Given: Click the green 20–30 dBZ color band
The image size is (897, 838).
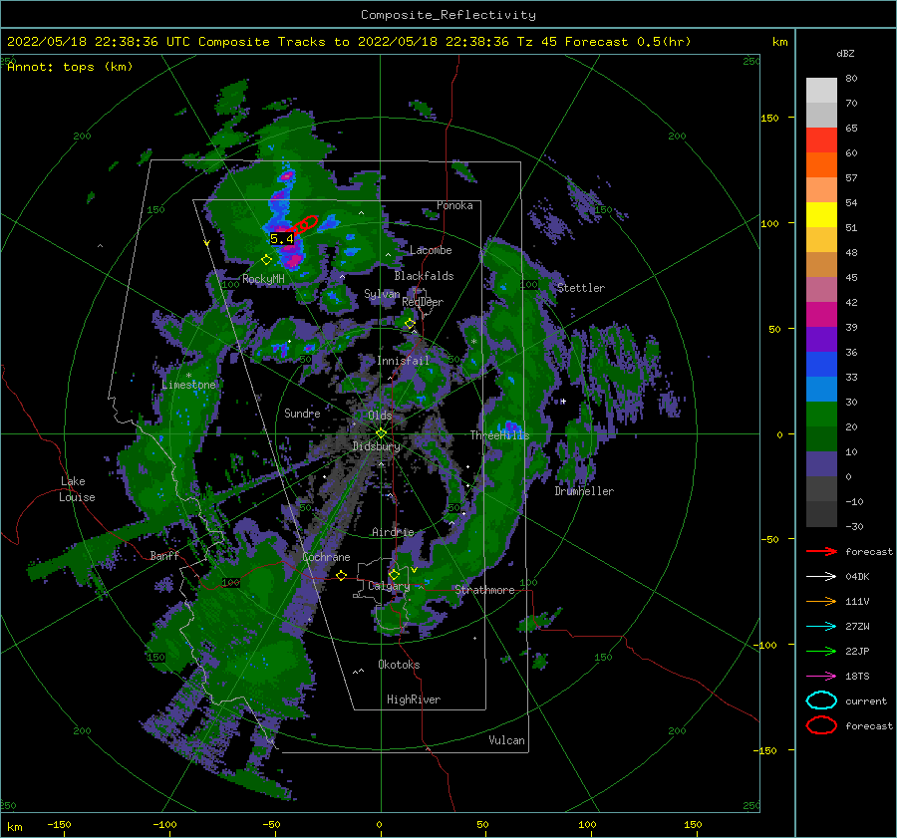Looking at the screenshot, I should 821,415.
